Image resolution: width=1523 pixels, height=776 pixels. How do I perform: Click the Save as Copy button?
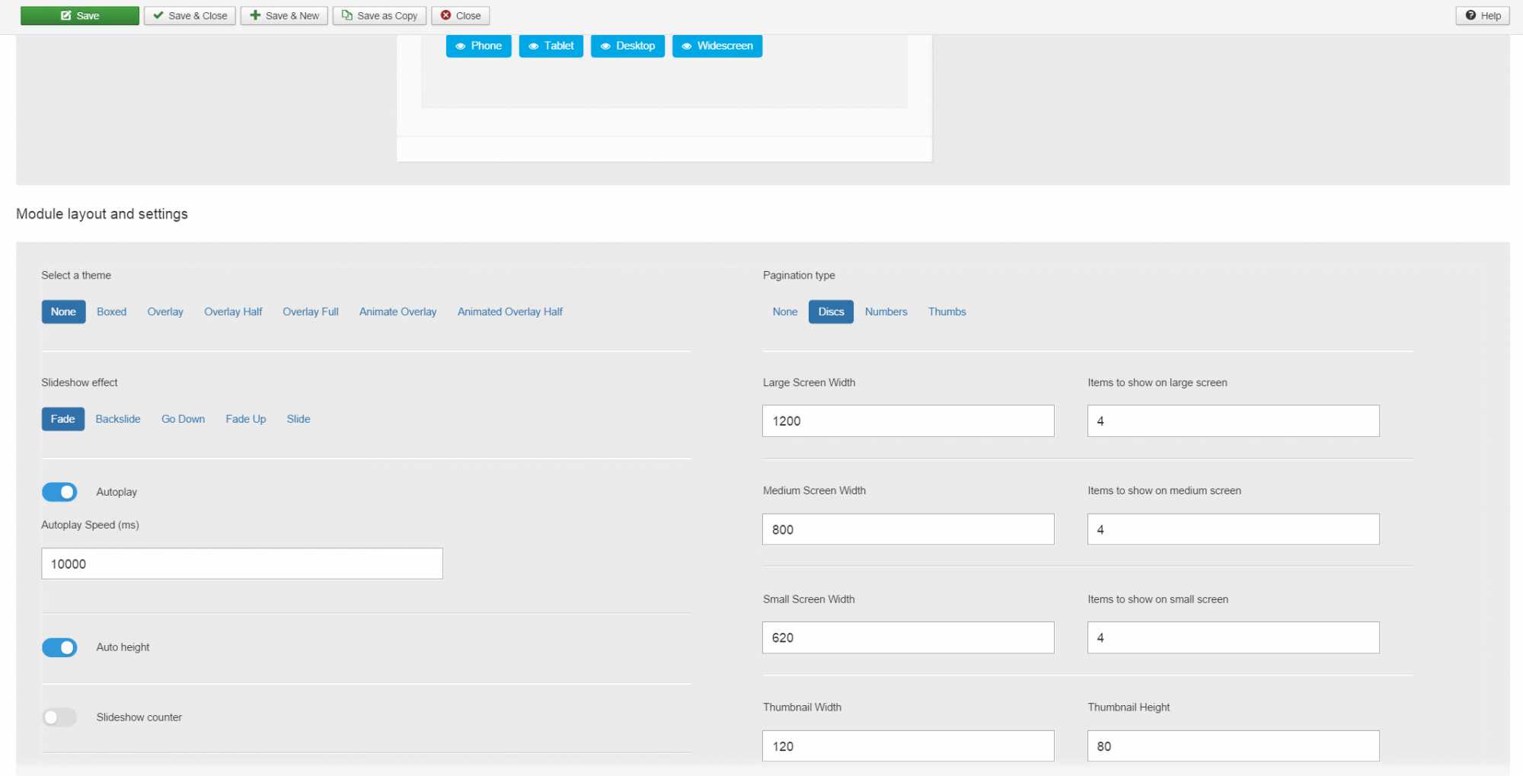click(379, 15)
